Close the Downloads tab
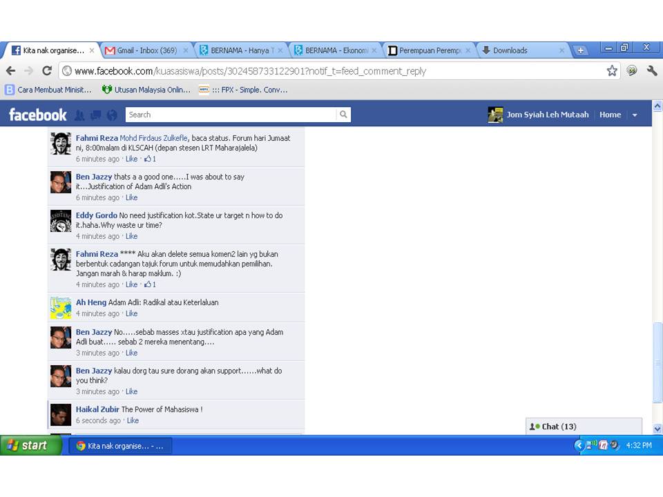Viewport: 663px width, 497px height. pos(561,50)
